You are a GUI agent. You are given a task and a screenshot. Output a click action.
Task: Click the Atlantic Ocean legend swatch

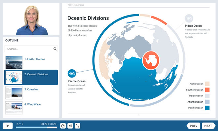tap(207, 102)
